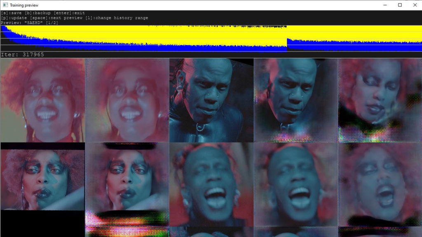Click top-row second blurred smiling face preview
This screenshot has width=422, height=237.
[x=127, y=100]
